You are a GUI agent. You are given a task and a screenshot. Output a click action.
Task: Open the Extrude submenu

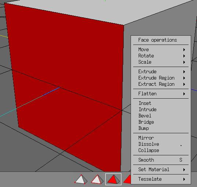pyautogui.click(x=161, y=72)
